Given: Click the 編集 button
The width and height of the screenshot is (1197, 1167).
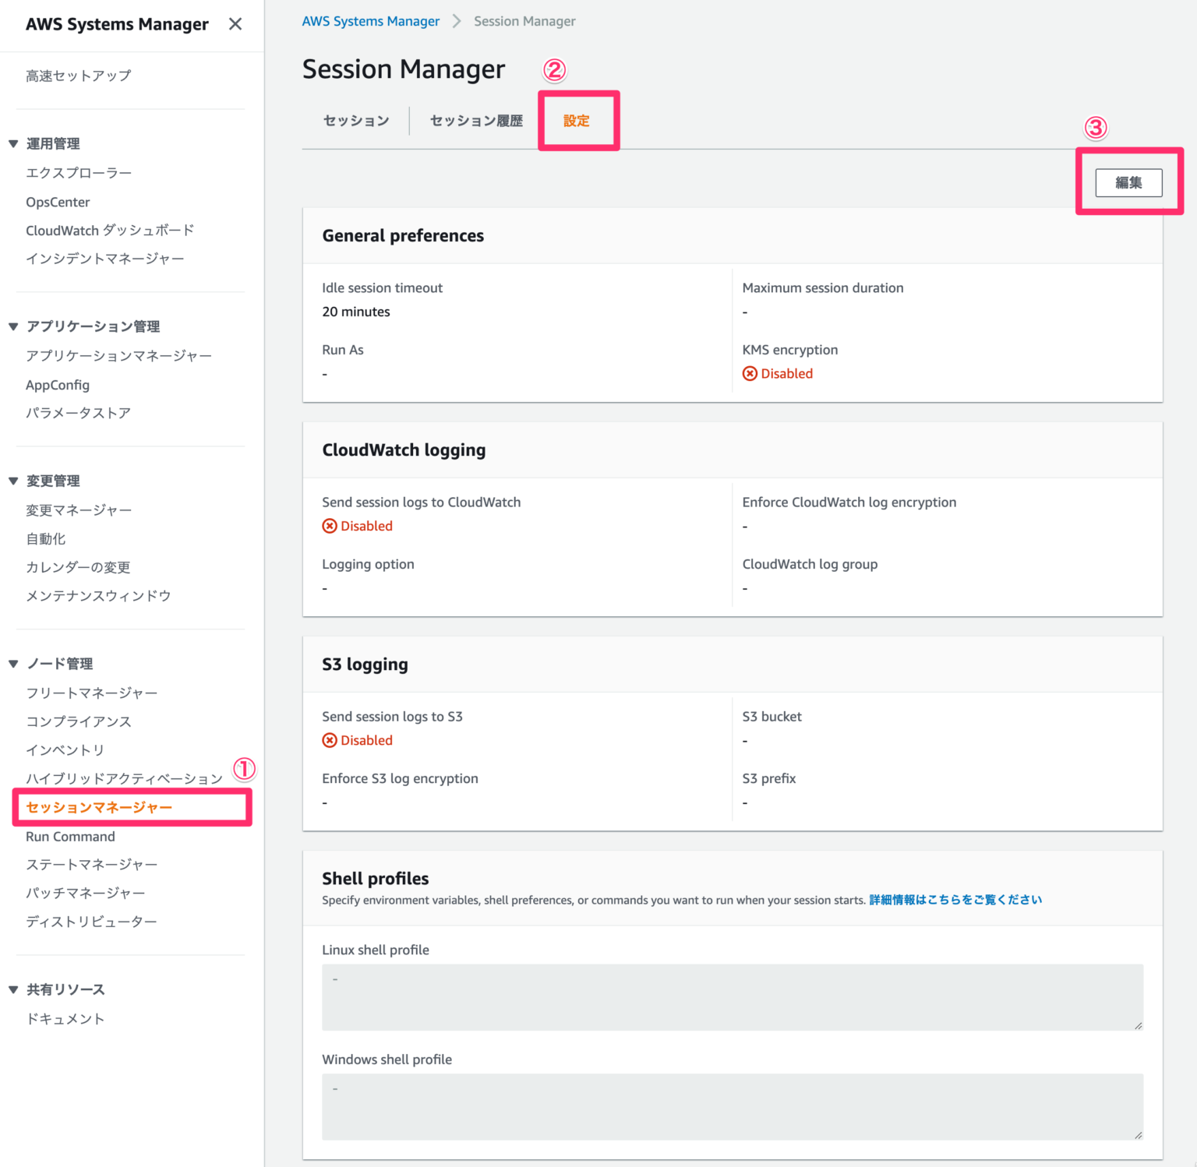Looking at the screenshot, I should 1128,182.
